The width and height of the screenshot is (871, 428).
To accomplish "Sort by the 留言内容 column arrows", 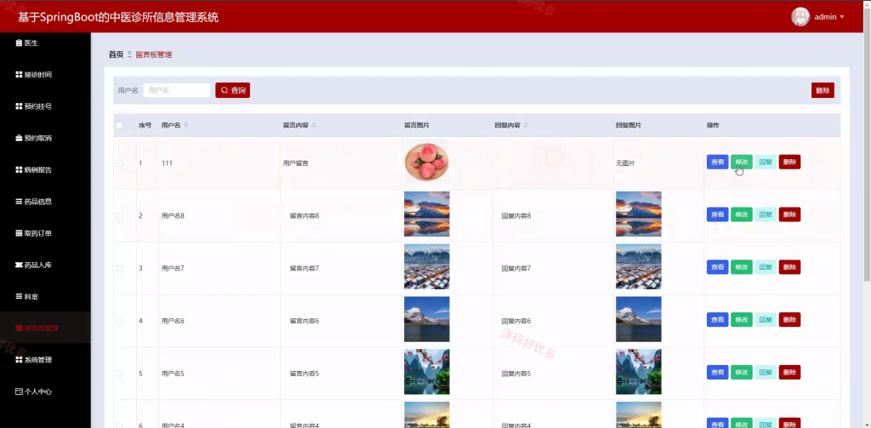I will 314,125.
